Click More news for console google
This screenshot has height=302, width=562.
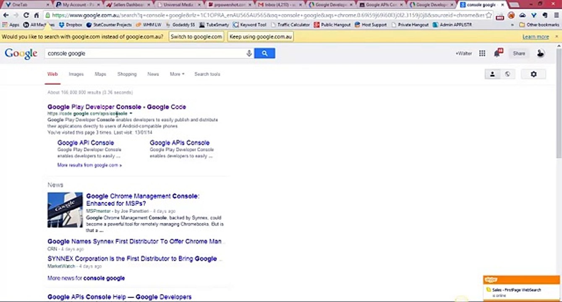click(86, 278)
